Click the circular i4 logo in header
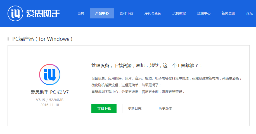This screenshot has height=134, width=256. (x=15, y=13)
